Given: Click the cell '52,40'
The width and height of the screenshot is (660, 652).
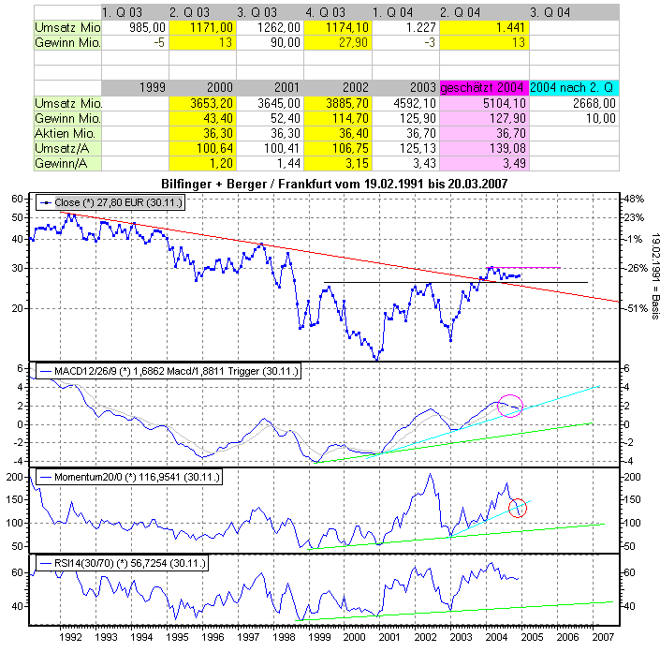Looking at the screenshot, I should 270,118.
